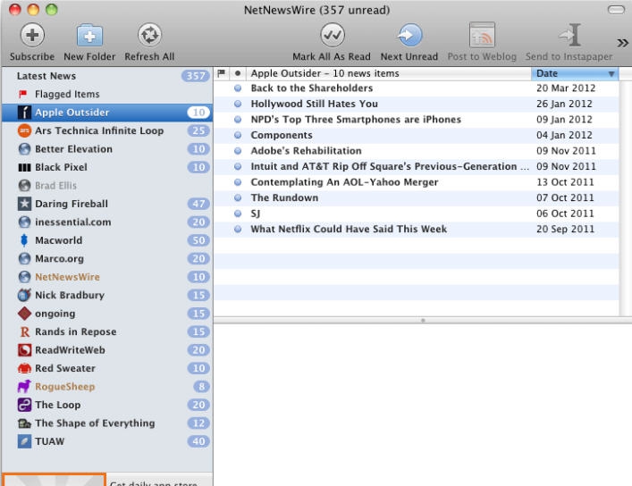Open the 'SJ' article
Screen dimensions: 632x486
point(417,214)
